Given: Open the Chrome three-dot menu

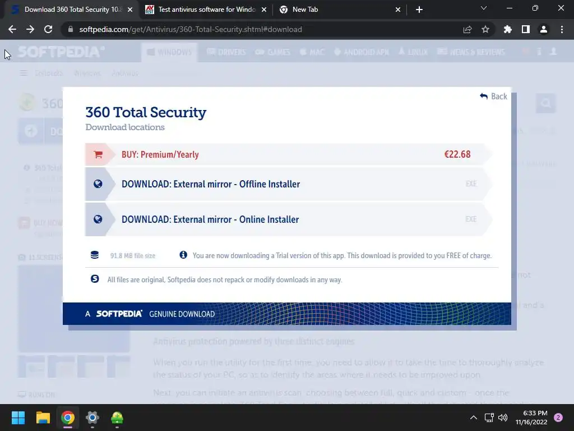Looking at the screenshot, I should (562, 29).
